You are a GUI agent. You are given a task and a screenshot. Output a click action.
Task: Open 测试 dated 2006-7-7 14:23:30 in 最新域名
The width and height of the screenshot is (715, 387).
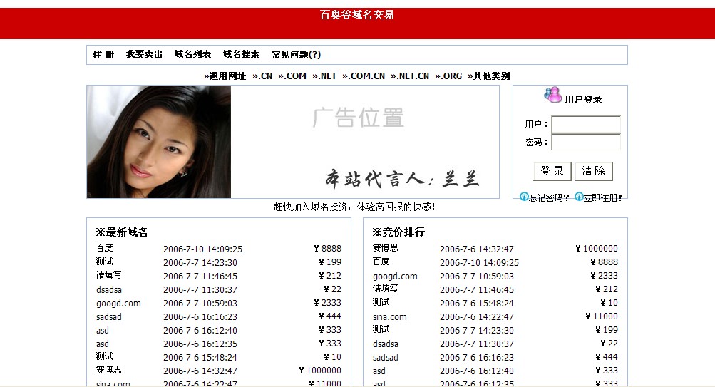coord(104,262)
